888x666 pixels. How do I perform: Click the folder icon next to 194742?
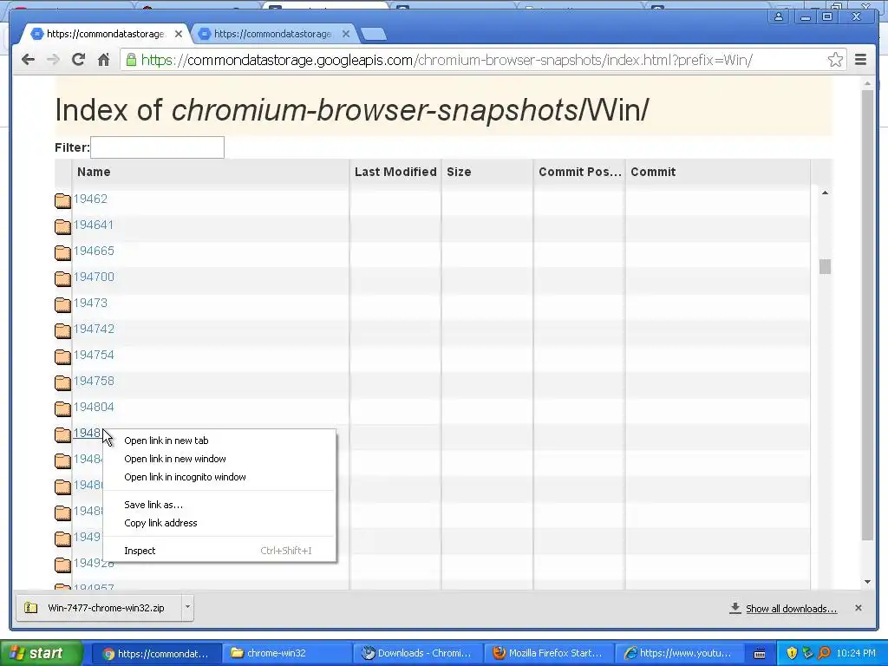click(x=62, y=330)
